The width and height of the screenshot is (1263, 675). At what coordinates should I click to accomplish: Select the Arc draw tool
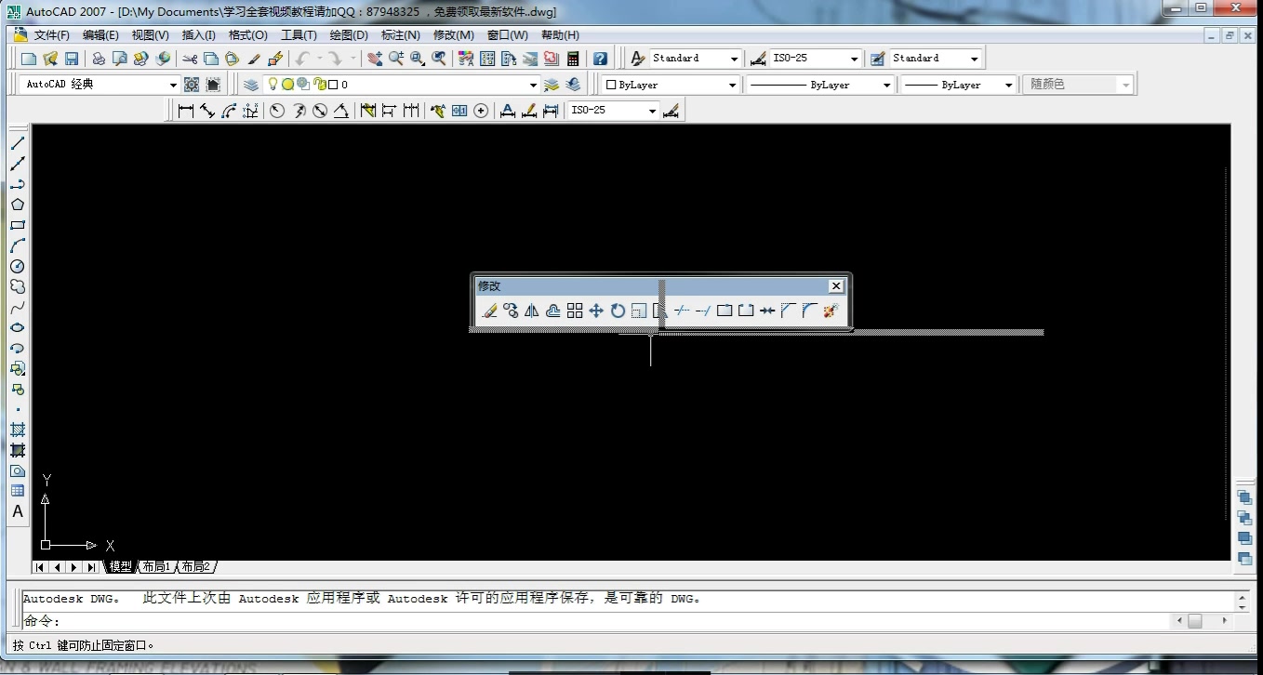coord(18,245)
